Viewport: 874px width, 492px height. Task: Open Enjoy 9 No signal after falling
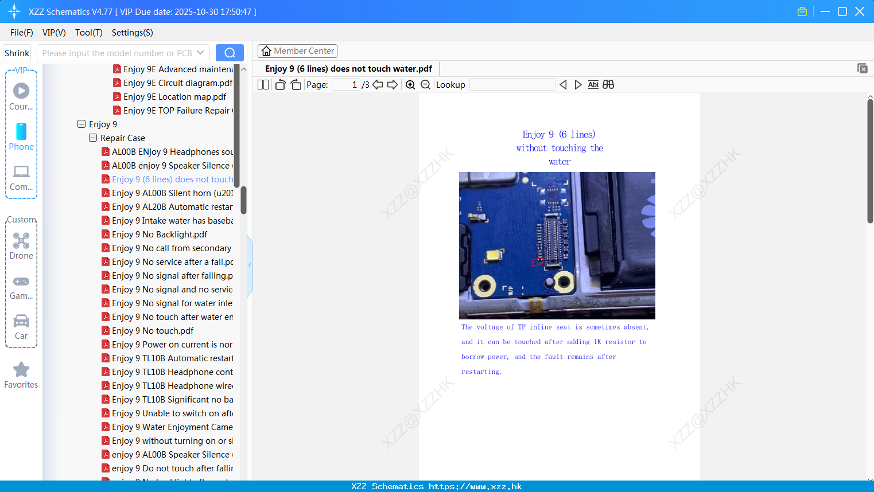point(167,275)
